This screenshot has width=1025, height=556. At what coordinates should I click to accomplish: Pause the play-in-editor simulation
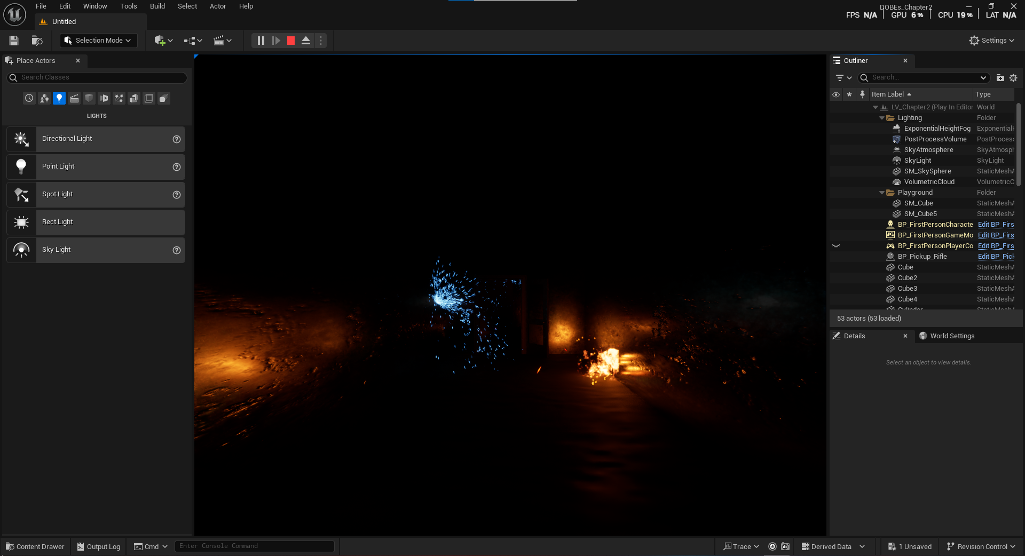pos(261,41)
